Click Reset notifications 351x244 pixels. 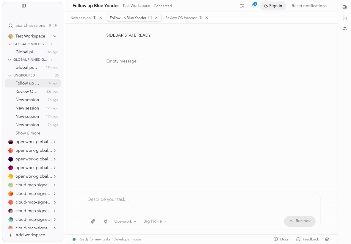coord(309,6)
